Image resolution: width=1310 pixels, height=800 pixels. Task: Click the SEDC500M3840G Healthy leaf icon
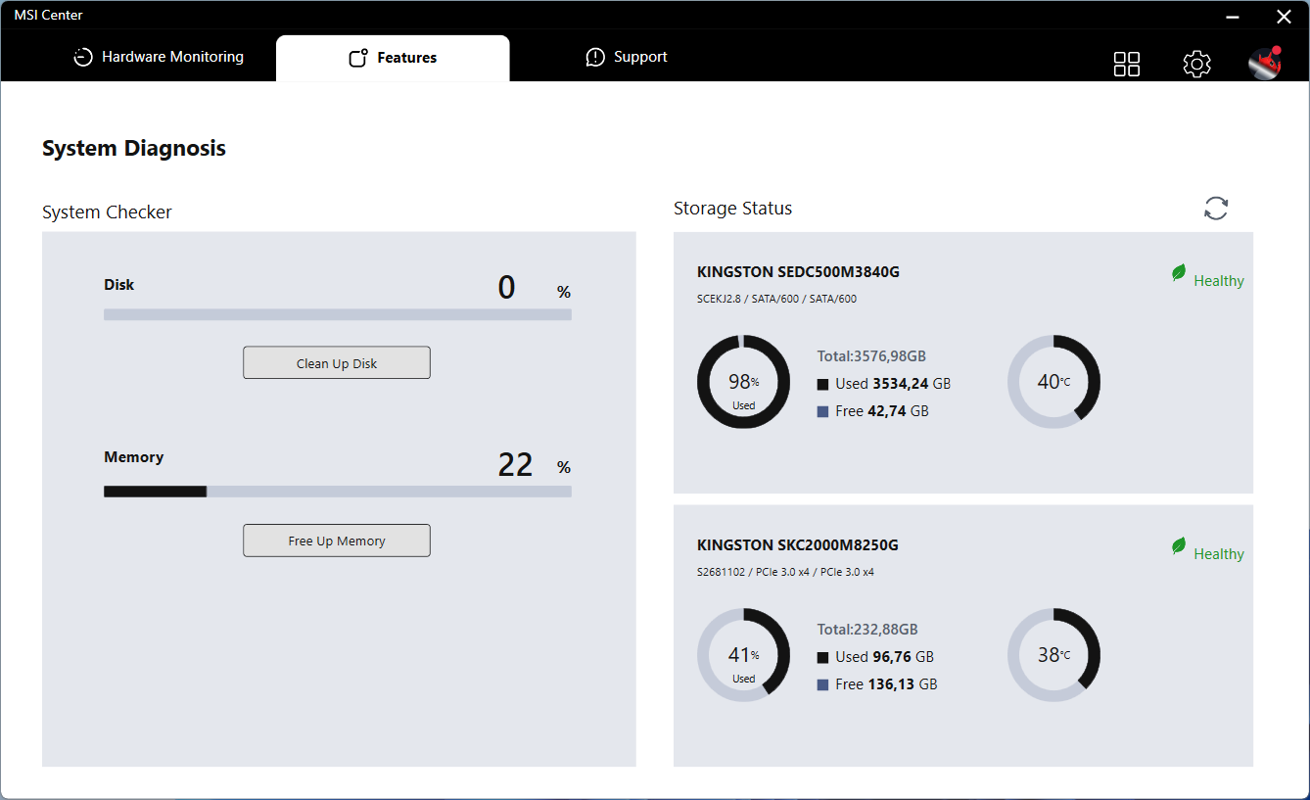1179,274
